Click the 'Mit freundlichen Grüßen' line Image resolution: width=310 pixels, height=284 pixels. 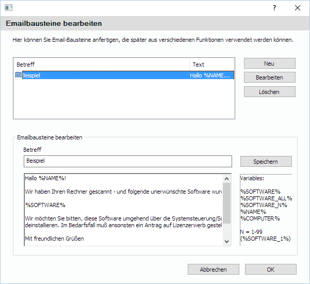[54, 239]
